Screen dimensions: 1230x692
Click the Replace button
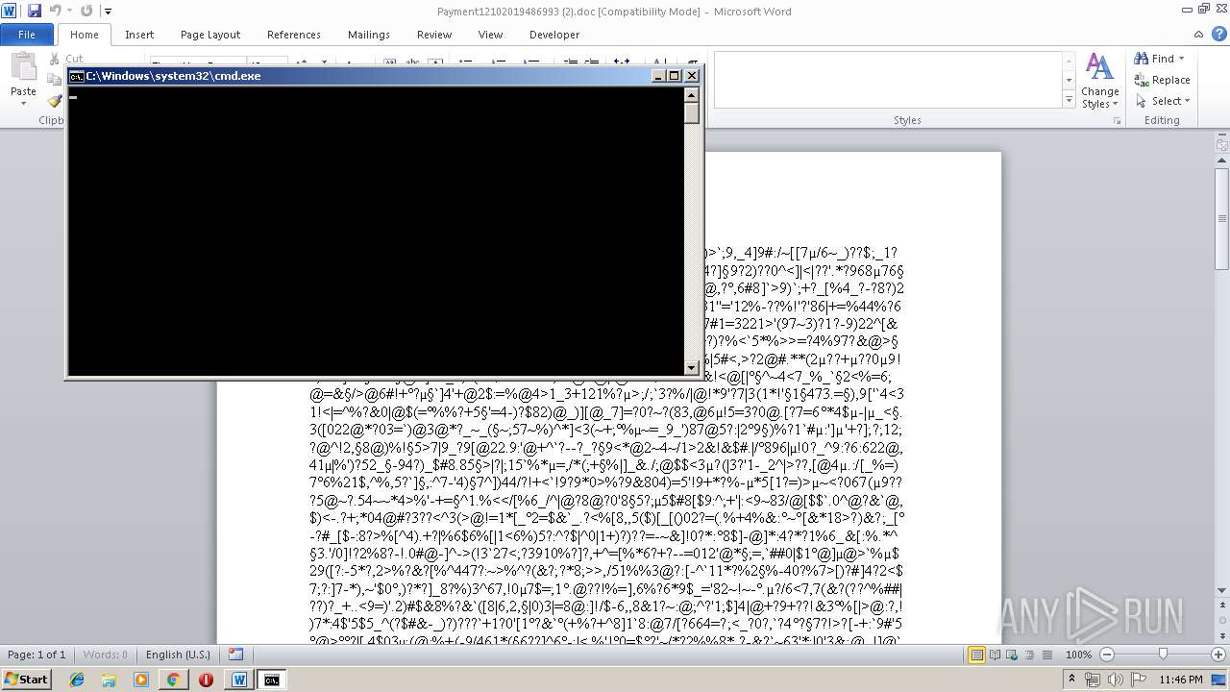point(1162,80)
